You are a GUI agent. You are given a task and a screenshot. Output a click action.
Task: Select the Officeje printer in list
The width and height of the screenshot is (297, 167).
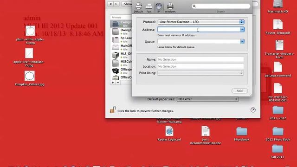coord(121,71)
